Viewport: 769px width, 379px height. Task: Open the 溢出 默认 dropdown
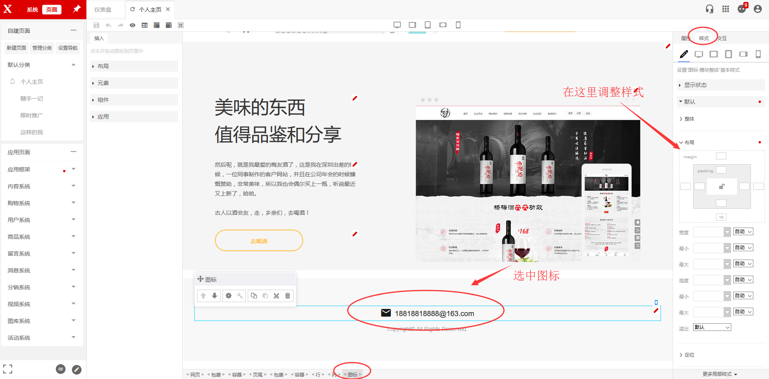tap(712, 327)
